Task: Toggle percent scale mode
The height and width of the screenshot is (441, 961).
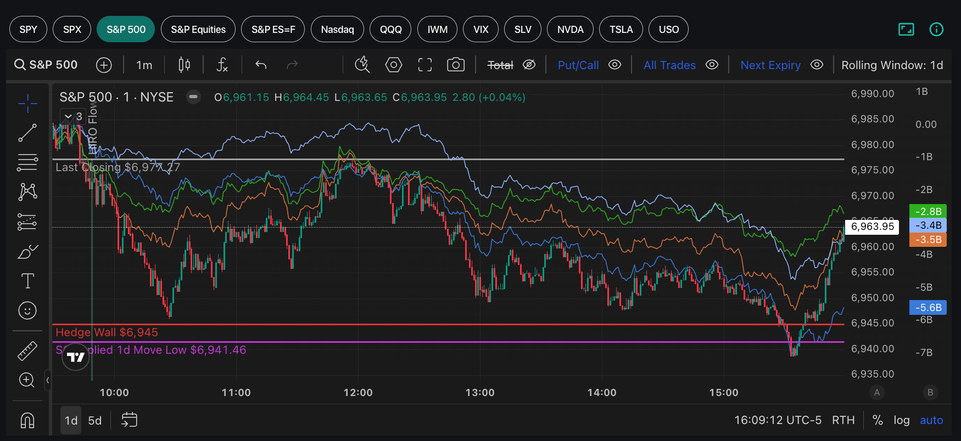Action: (878, 420)
